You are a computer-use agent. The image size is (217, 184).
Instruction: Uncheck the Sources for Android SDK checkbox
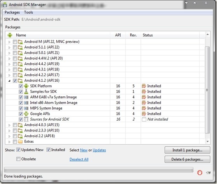(21, 119)
